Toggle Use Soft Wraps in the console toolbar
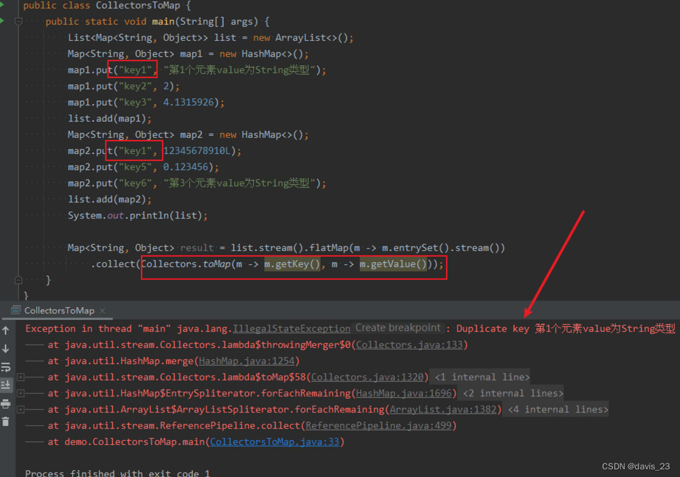Viewport: 680px width, 477px height. pos(6,367)
